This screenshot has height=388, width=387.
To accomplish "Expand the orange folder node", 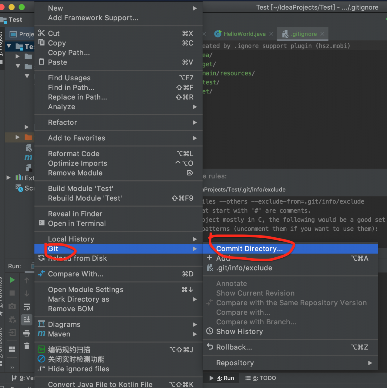I will pos(18,137).
